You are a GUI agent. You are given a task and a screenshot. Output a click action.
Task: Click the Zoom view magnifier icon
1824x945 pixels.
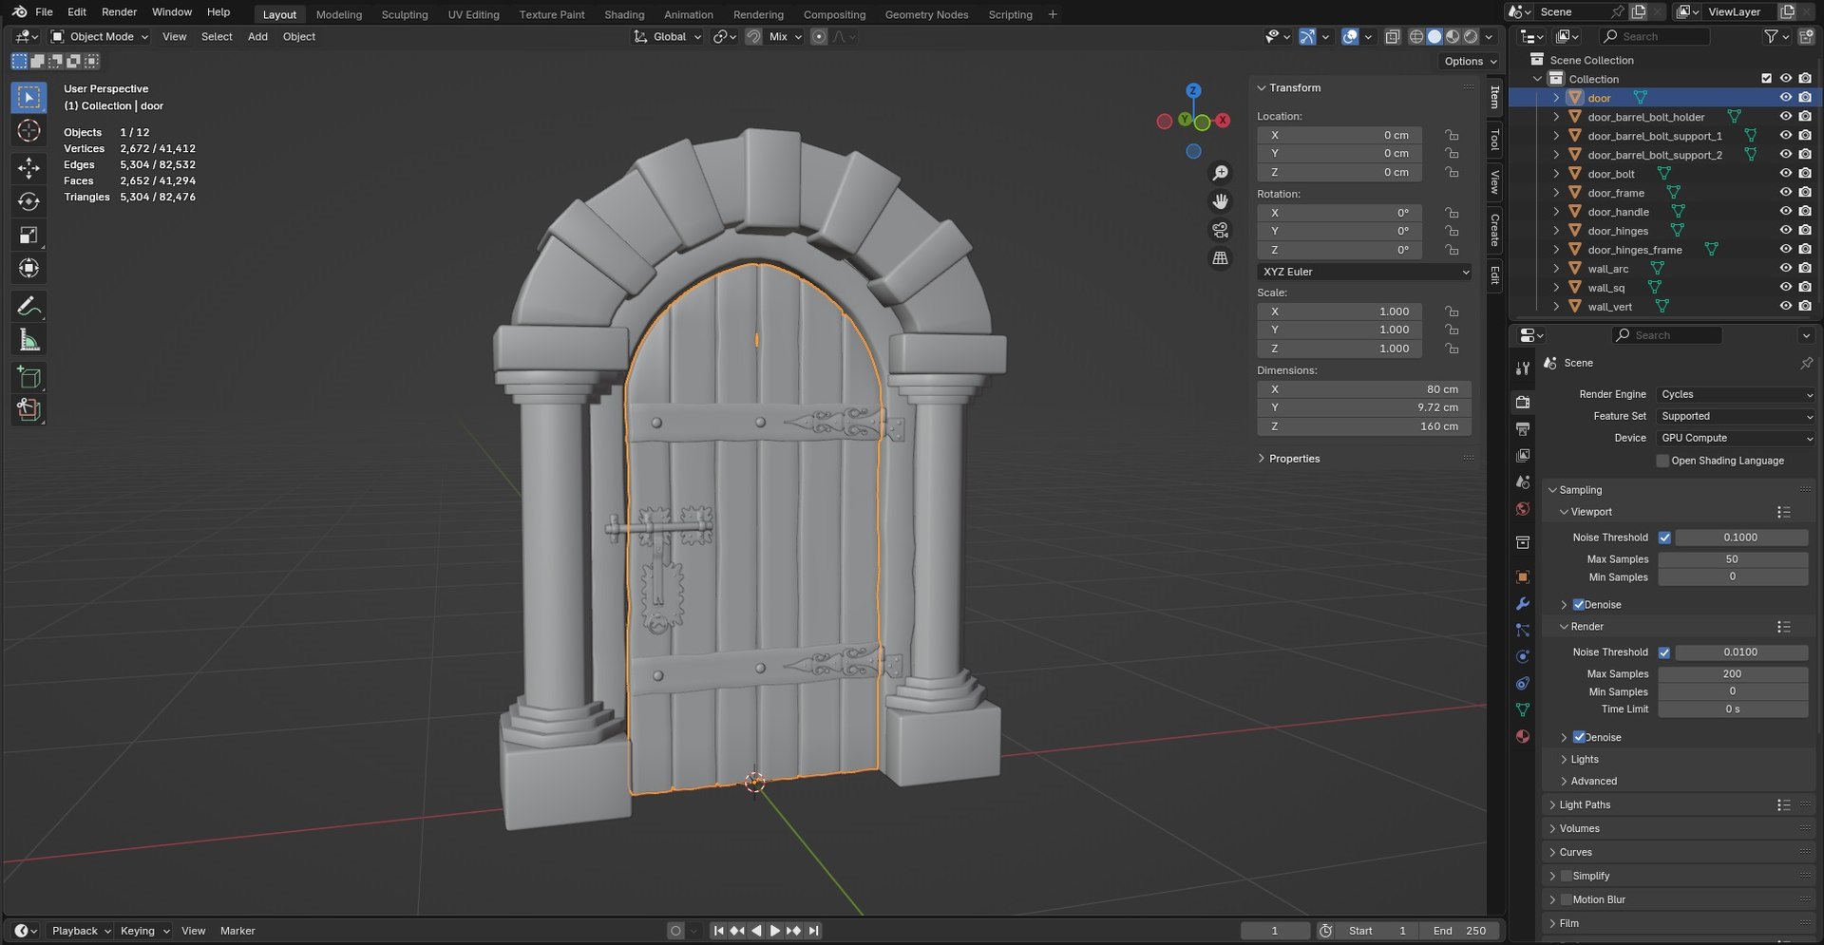[x=1220, y=173]
